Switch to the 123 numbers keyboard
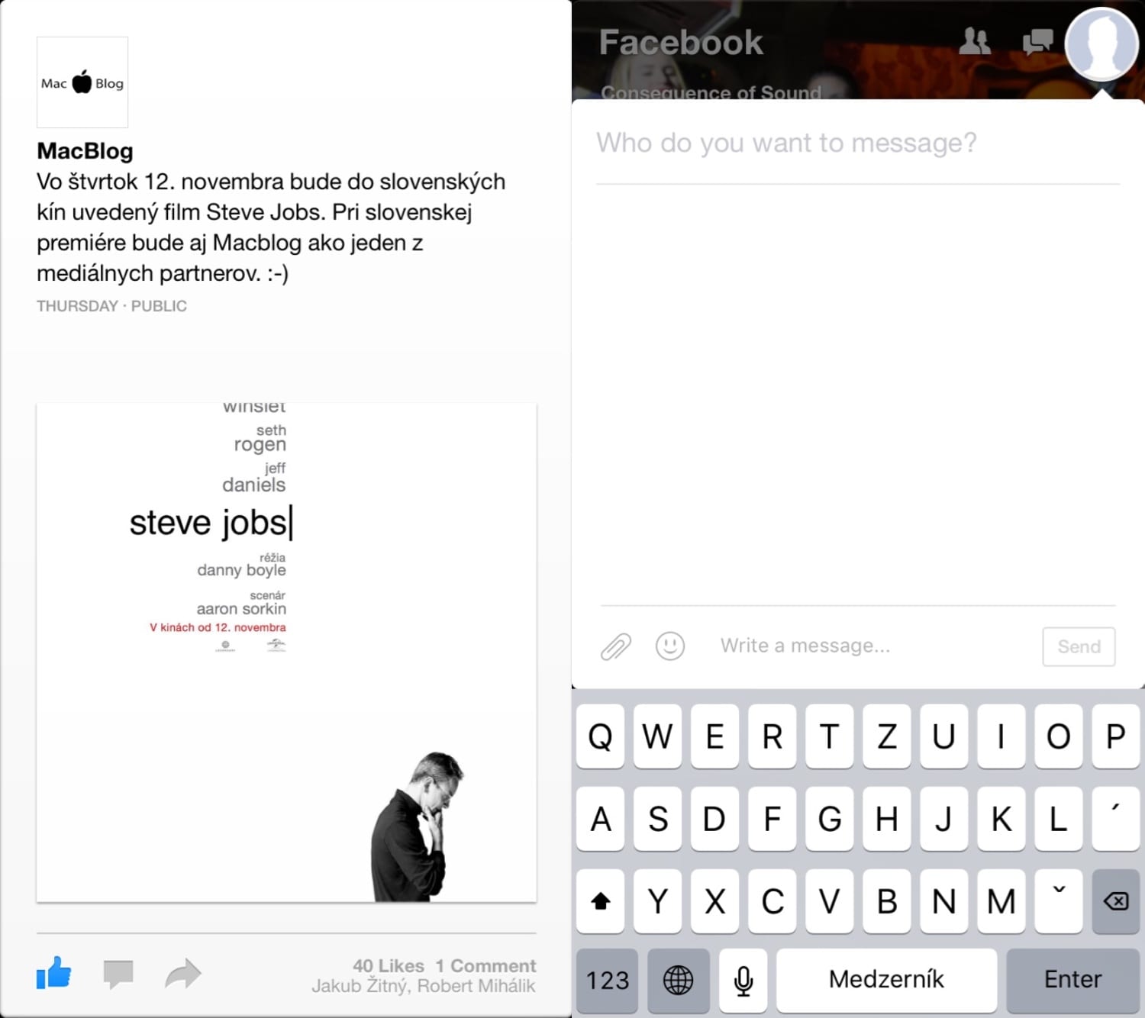1145x1018 pixels. (x=608, y=980)
